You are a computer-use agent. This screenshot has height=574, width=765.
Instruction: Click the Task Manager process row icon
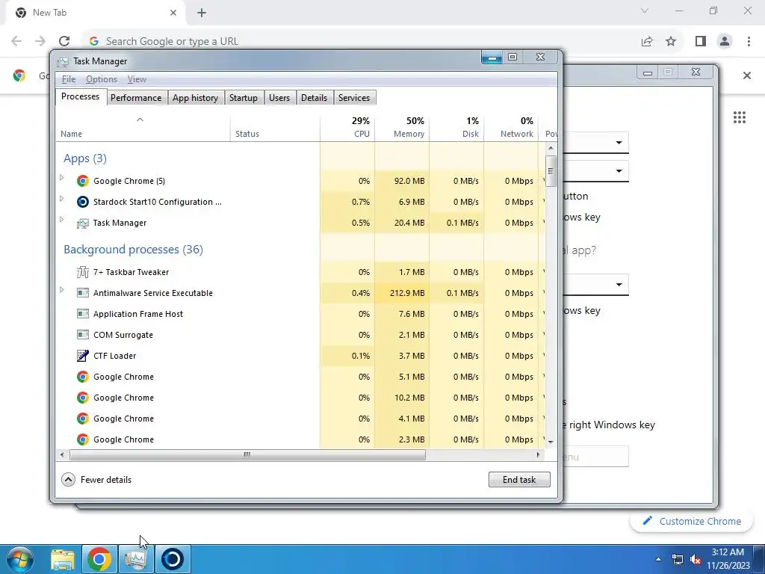pos(82,223)
